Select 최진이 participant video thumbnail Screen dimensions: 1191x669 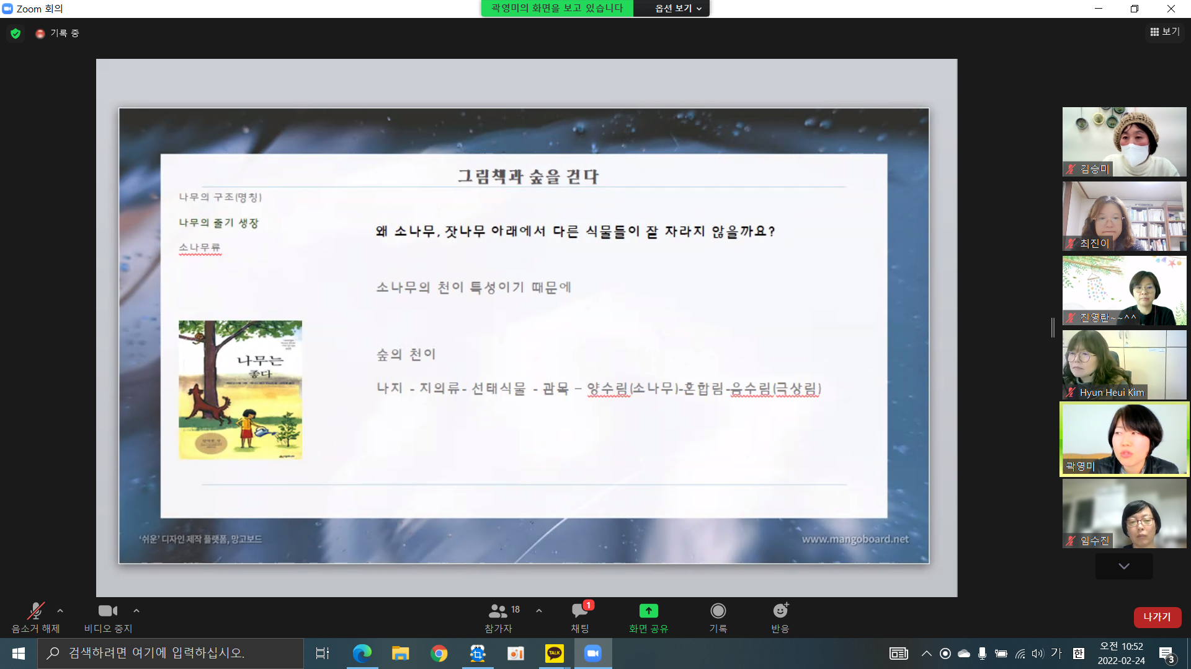click(1124, 216)
